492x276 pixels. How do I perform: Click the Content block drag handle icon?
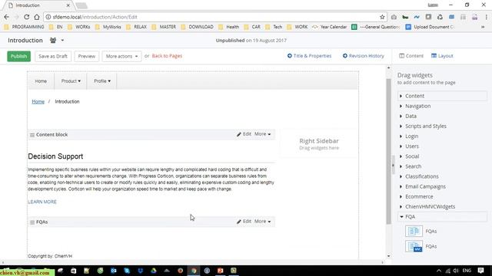tap(32, 135)
